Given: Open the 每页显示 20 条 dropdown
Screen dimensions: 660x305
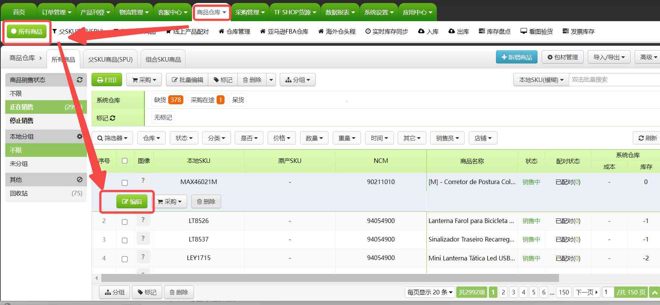Looking at the screenshot, I should coord(430,292).
